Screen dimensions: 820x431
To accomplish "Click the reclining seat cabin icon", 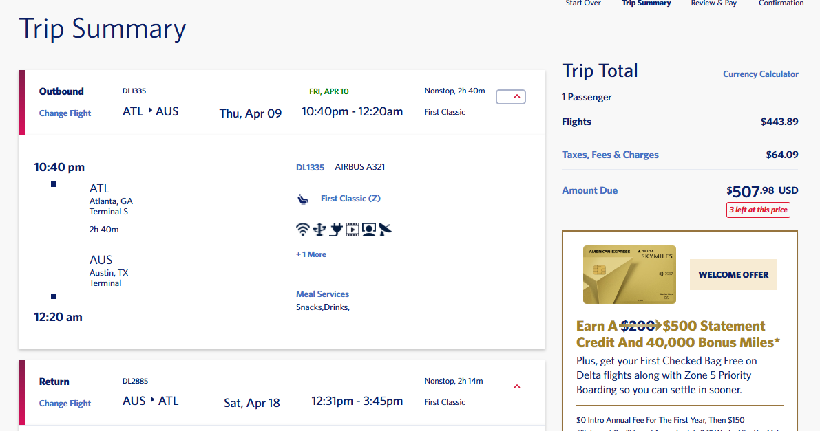I will 303,199.
